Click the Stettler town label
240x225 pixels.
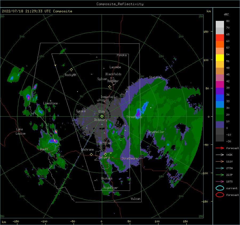tap(155, 77)
